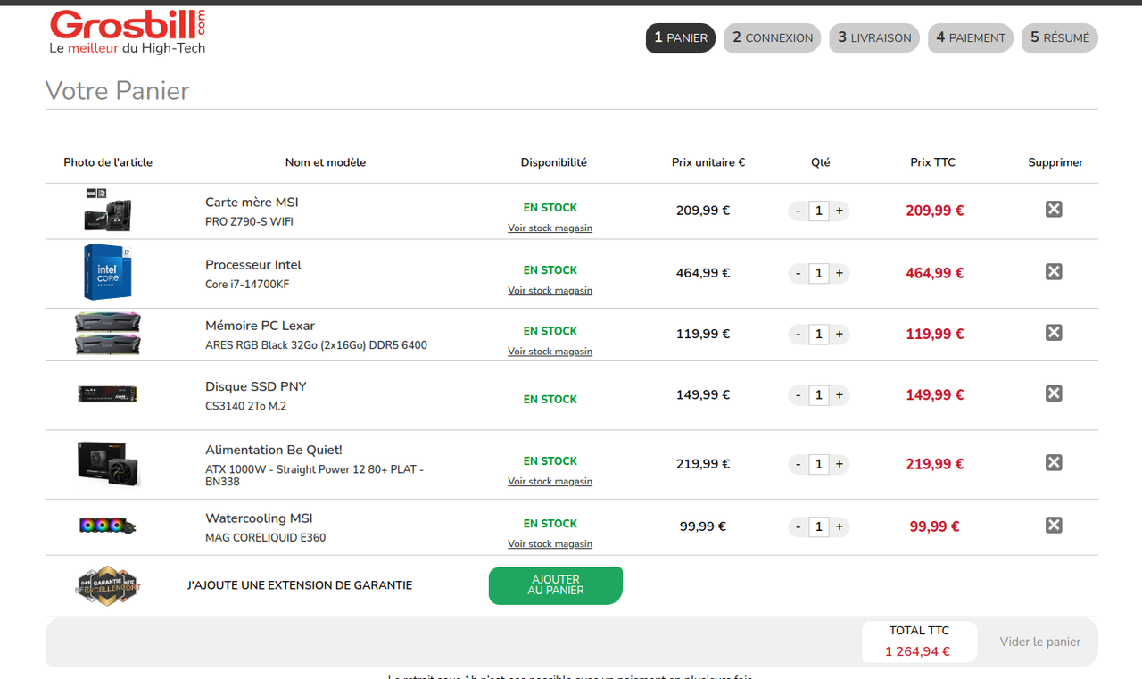Open Voir stock magasin for Processeur Intel
The width and height of the screenshot is (1142, 679).
pyautogui.click(x=550, y=290)
